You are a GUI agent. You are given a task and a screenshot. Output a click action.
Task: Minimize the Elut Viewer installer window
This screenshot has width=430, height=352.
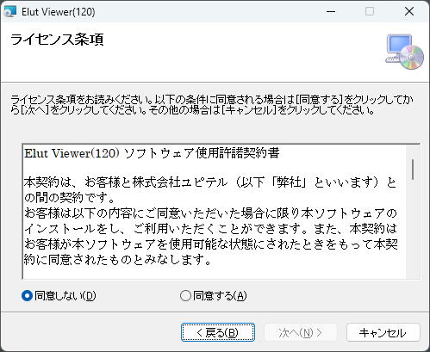click(331, 12)
